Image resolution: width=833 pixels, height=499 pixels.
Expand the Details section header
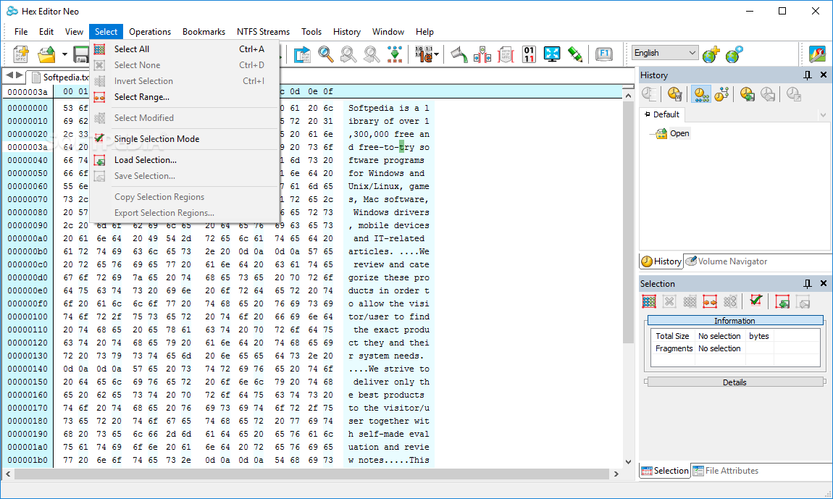click(735, 382)
